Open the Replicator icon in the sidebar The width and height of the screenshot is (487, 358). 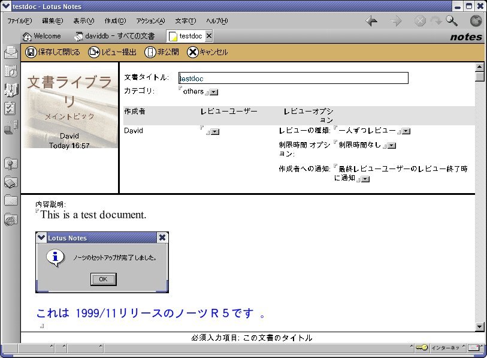11,127
